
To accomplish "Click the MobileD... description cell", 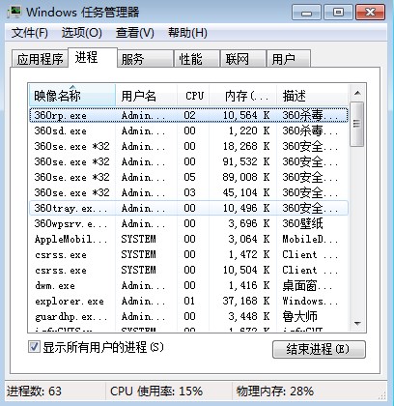I will click(310, 239).
